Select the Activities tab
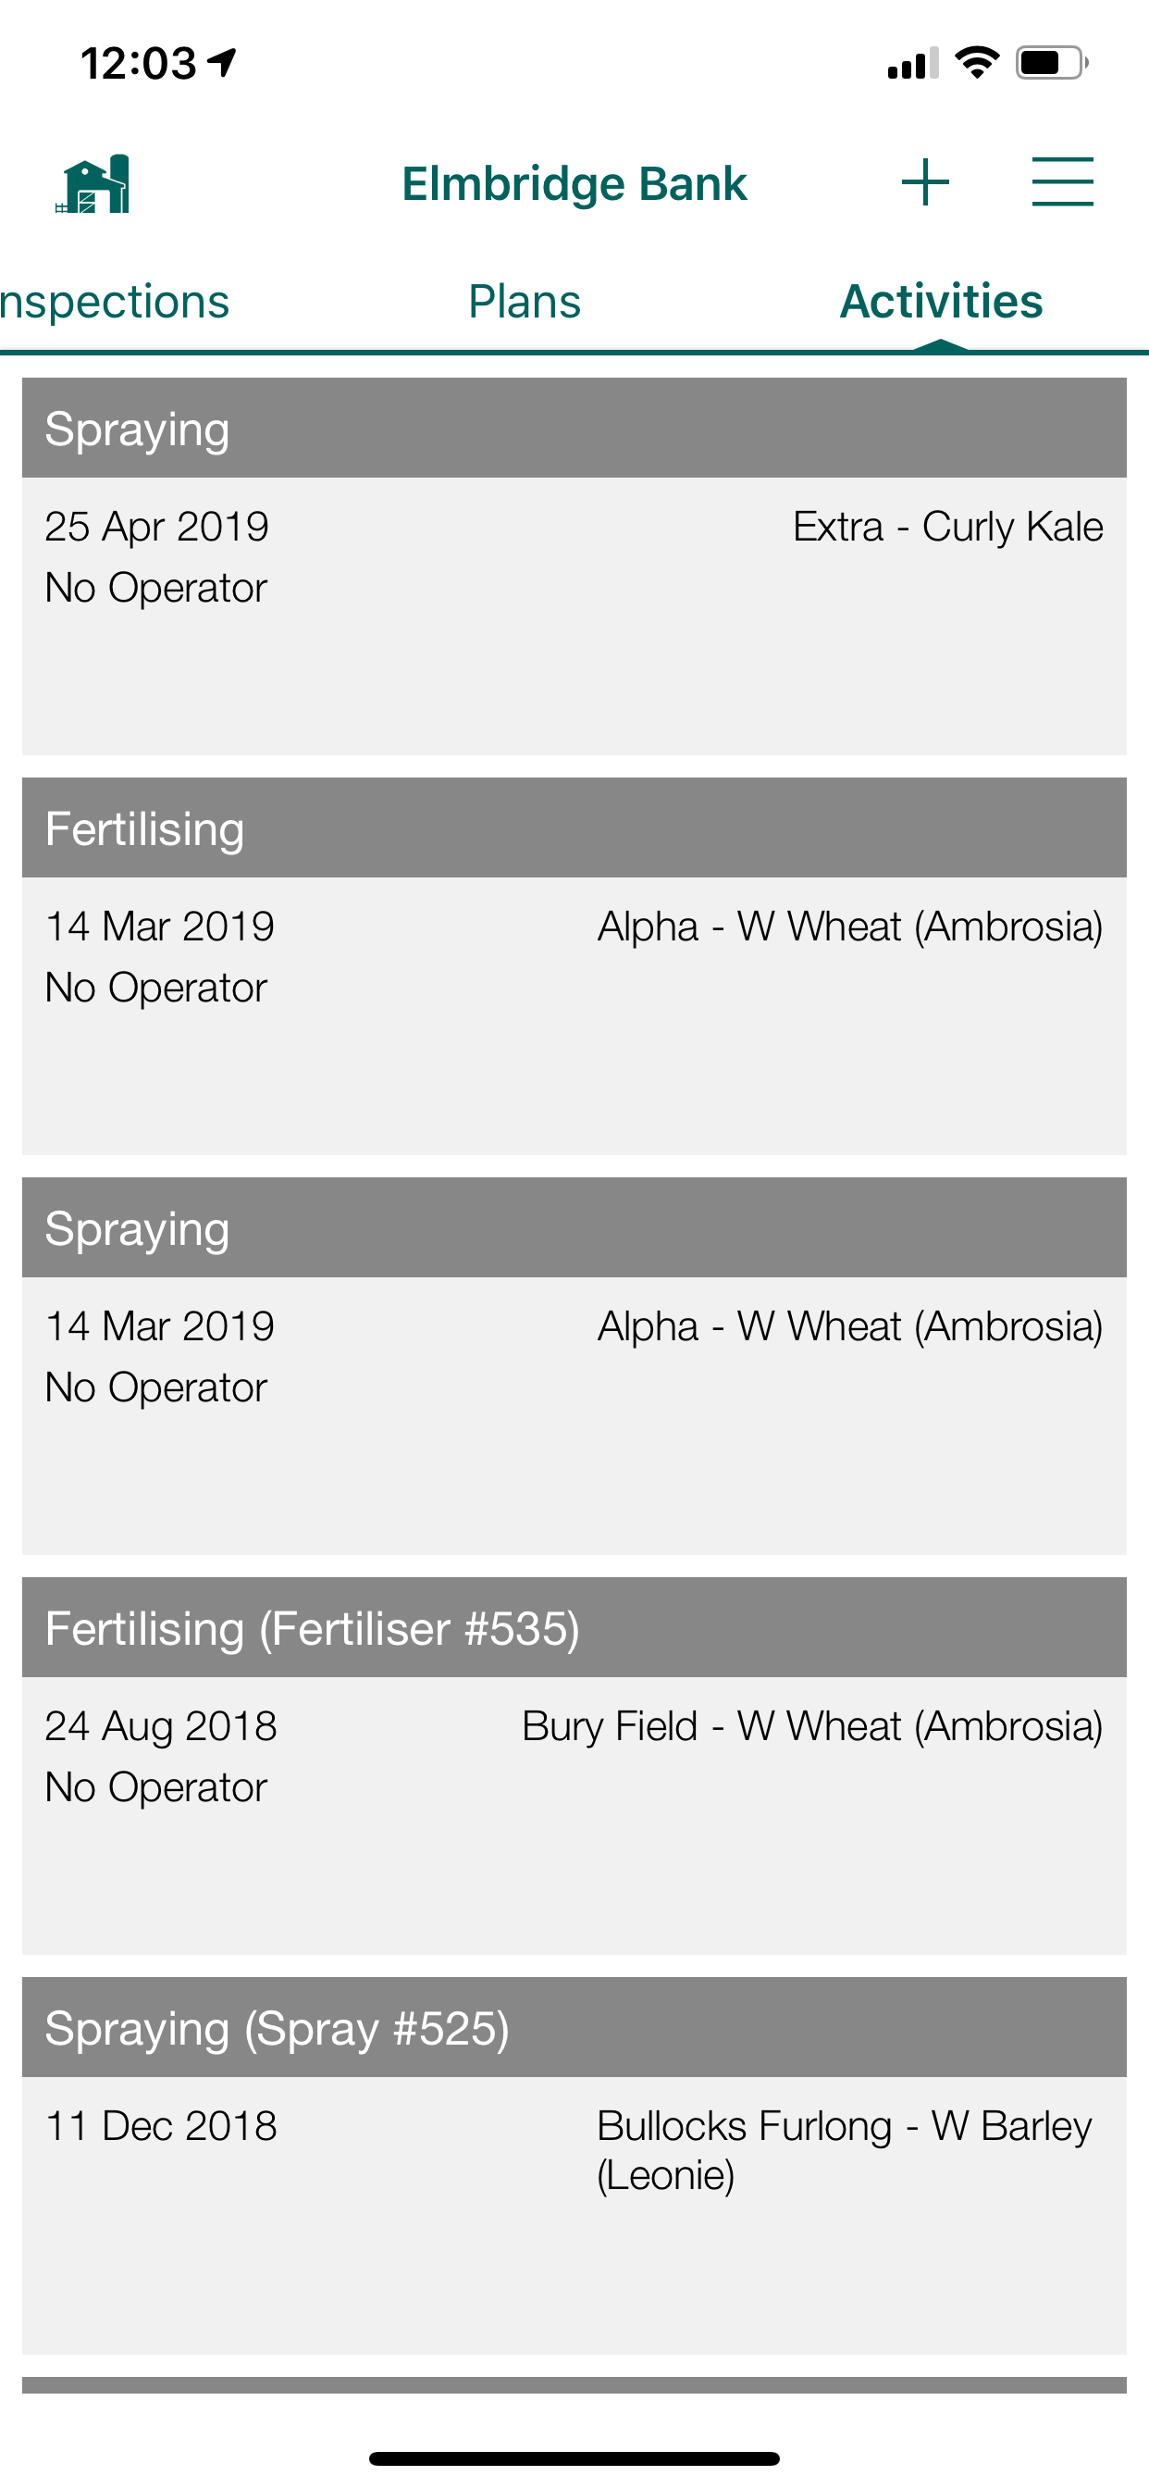This screenshot has width=1149, height=2488. [x=941, y=302]
